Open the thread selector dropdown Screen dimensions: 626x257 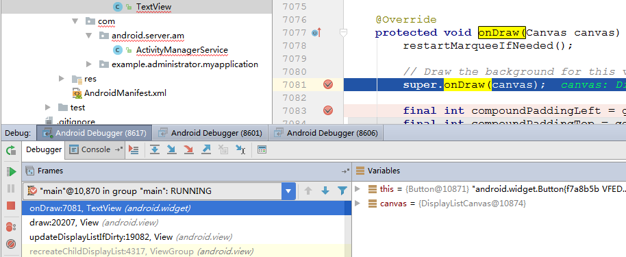(288, 191)
